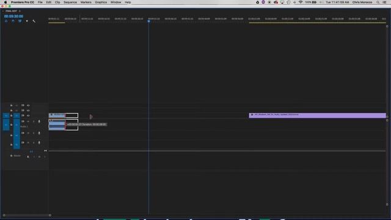
Task: Toggle lock on the Master track
Action: point(11,156)
